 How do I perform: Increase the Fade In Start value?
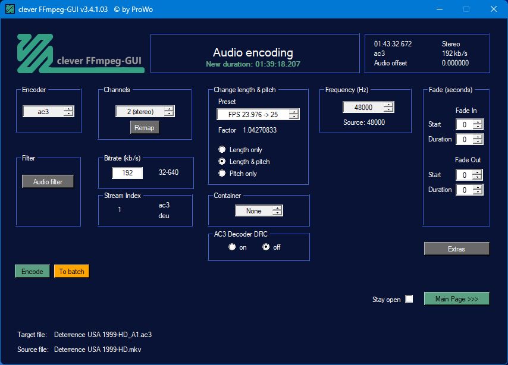click(x=478, y=122)
